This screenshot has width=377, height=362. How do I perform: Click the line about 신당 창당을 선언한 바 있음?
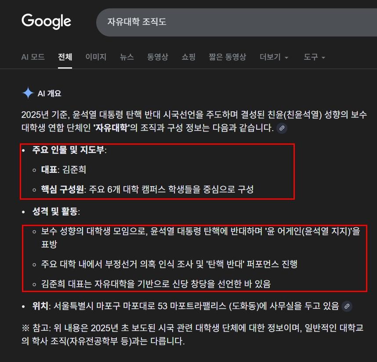coord(156,284)
